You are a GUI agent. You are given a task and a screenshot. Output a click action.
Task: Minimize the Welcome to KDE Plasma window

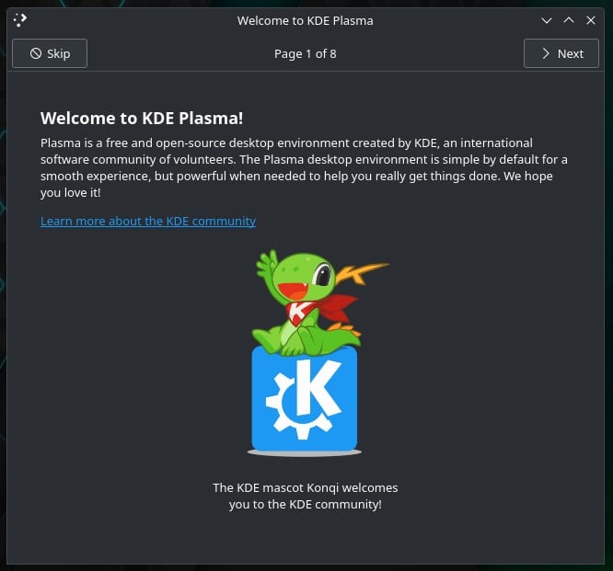click(x=547, y=20)
